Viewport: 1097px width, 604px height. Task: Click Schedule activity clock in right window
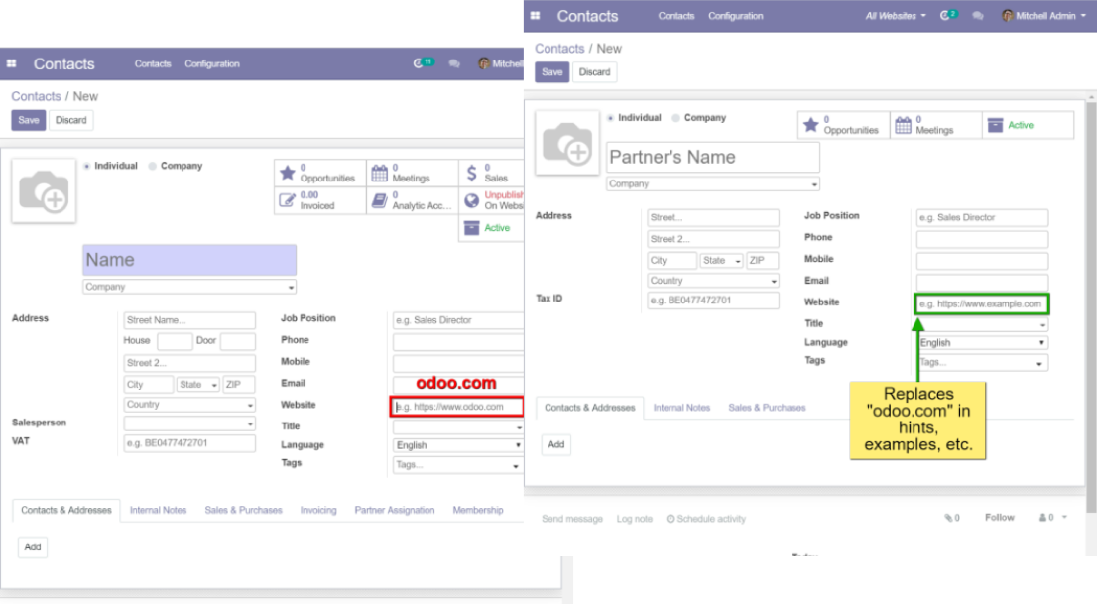(x=706, y=519)
